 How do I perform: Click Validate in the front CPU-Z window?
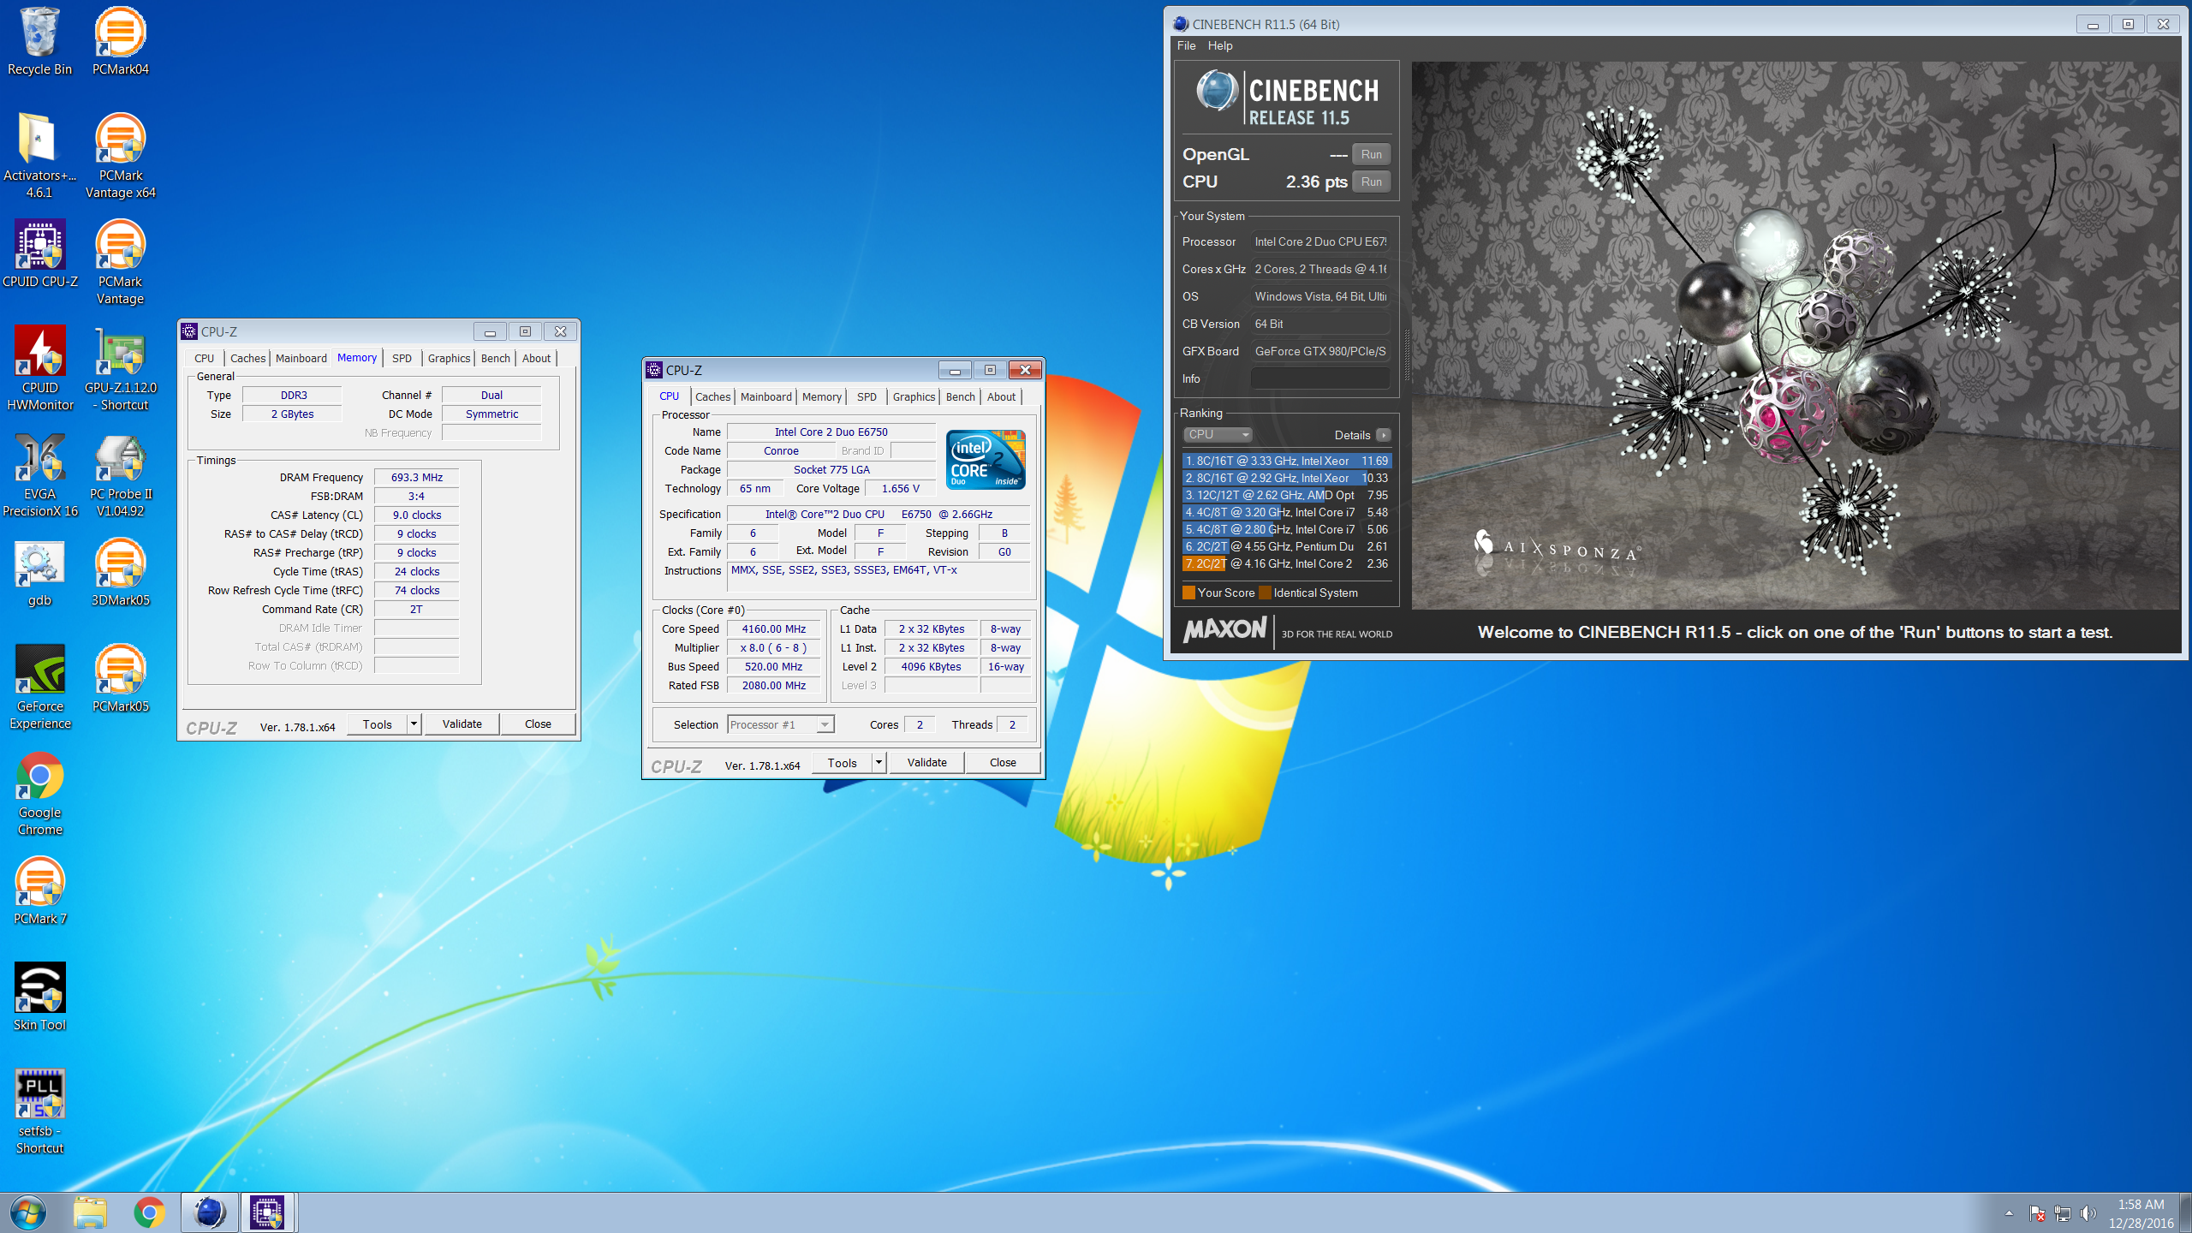[x=927, y=762]
